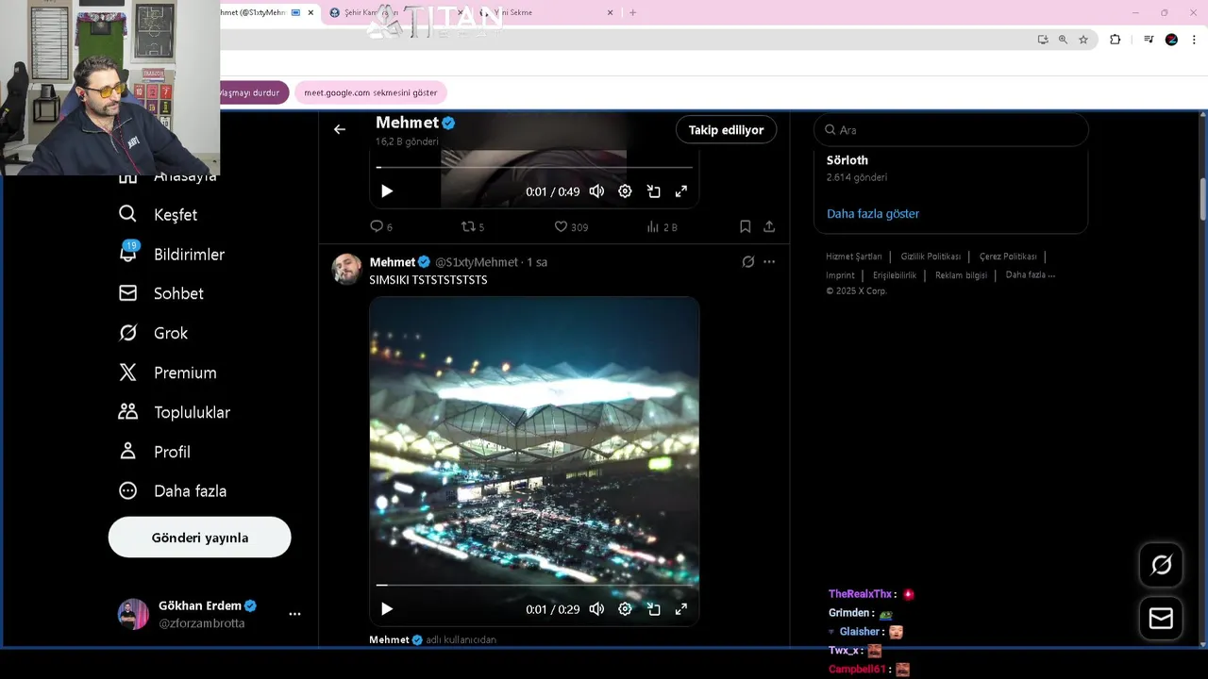Toggle picture-in-picture on the top video

[653, 191]
